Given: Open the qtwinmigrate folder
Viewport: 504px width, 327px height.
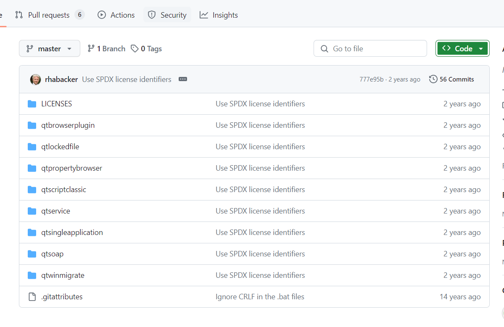Looking at the screenshot, I should click(63, 276).
